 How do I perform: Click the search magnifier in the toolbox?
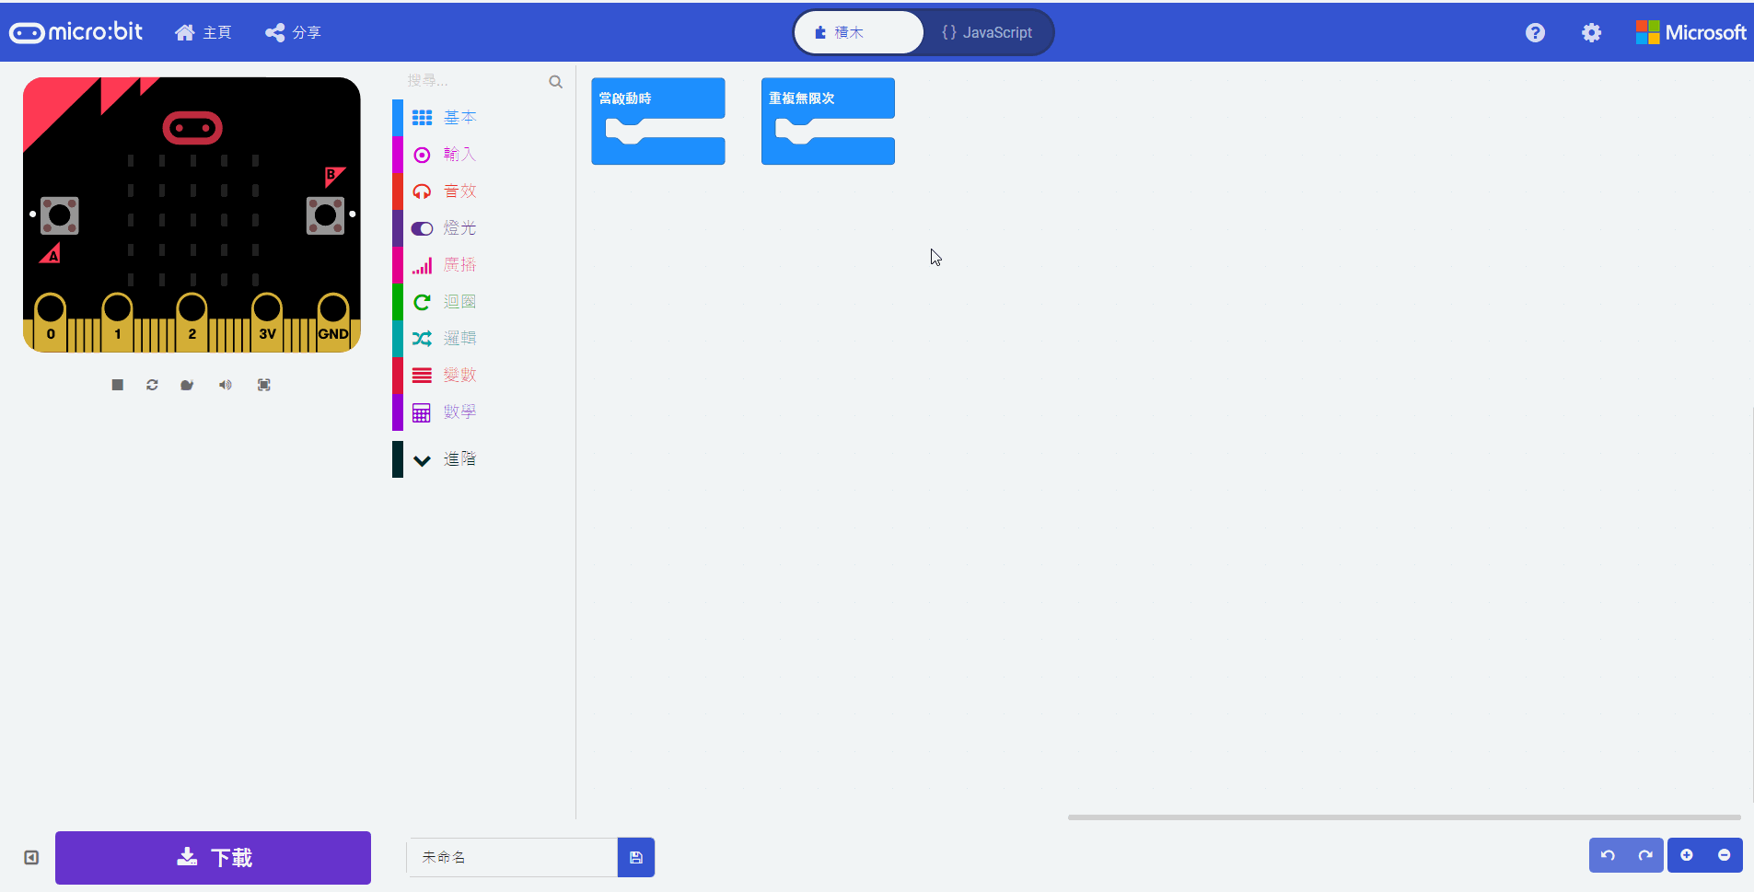[555, 81]
